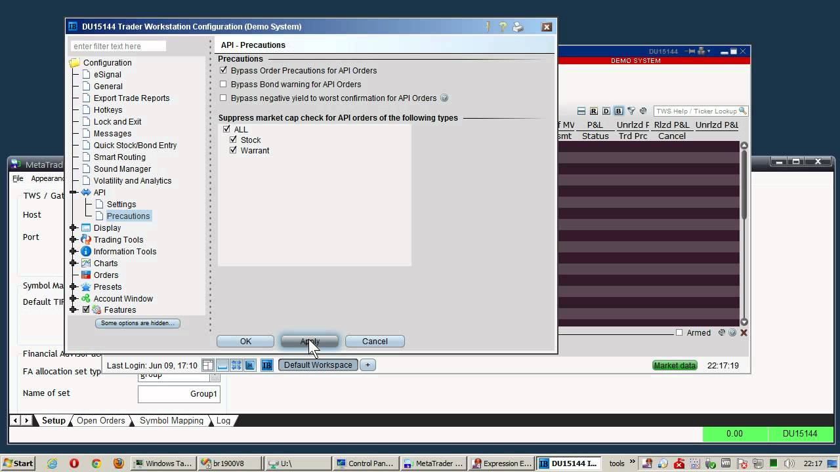Click the printer icon in configuration title bar
The height and width of the screenshot is (472, 840).
click(518, 27)
